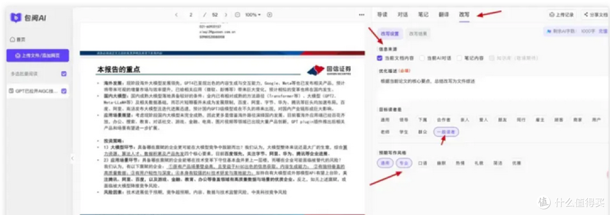This screenshot has height=215, width=610.
Task: Go to previous page arrow in viewer
Action: pyautogui.click(x=176, y=15)
